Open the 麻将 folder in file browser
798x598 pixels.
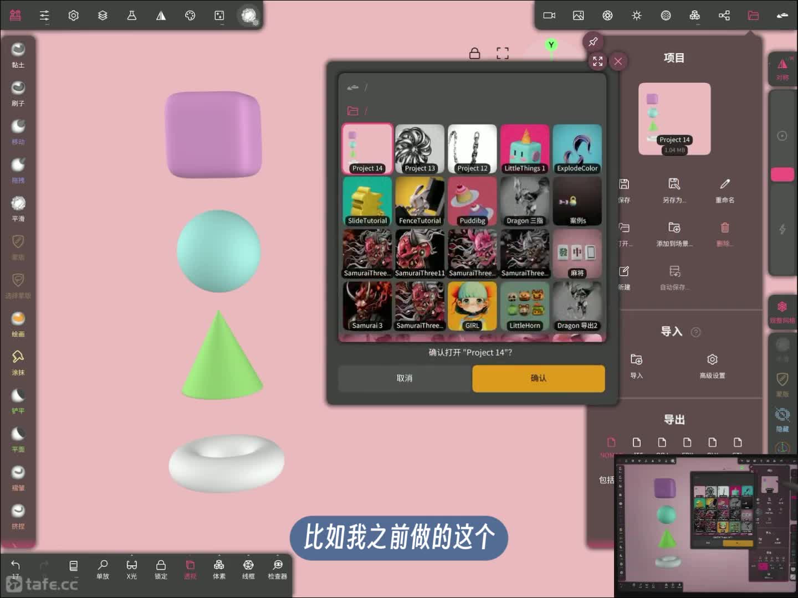[x=577, y=254]
